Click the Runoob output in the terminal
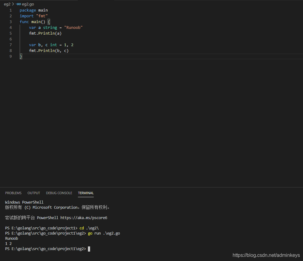Viewport: 303px width, 261px height. tap(11, 238)
